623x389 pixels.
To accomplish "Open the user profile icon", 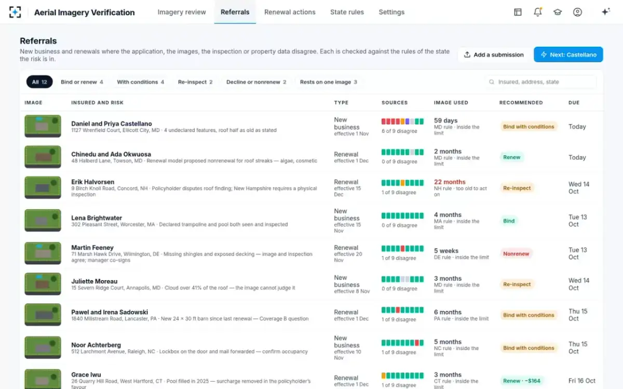I will click(x=577, y=12).
